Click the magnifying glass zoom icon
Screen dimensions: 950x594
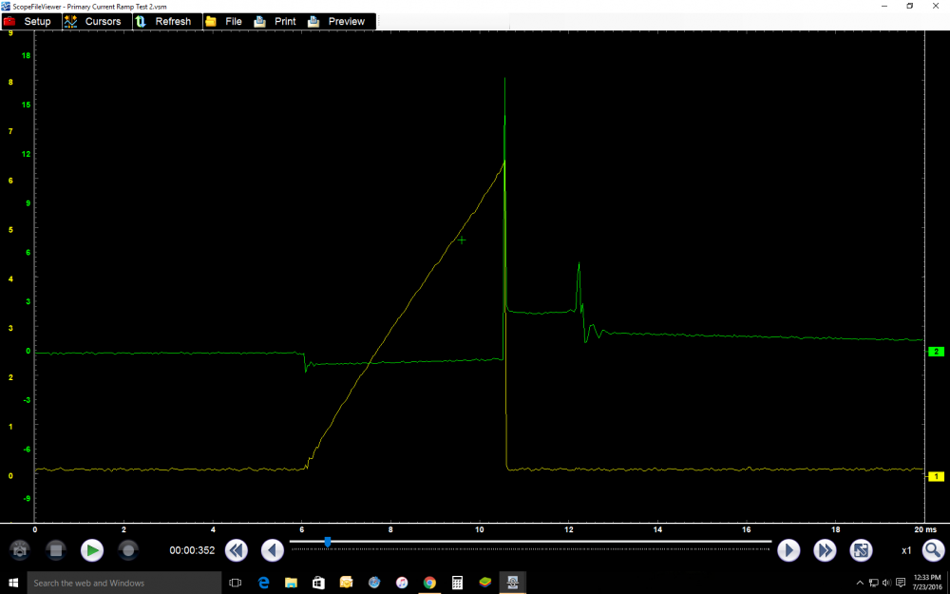click(x=933, y=550)
